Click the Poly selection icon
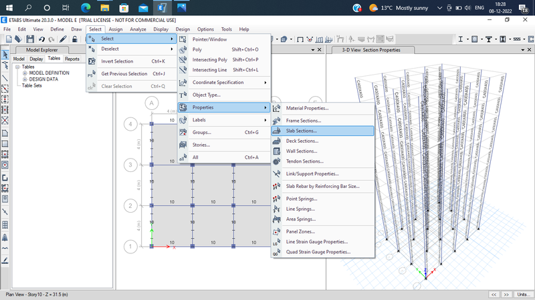The height and width of the screenshot is (300, 535). tap(183, 49)
